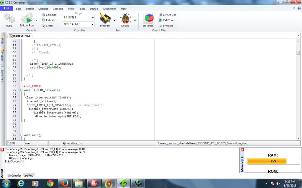302x188 pixels.
Task: Click the Warning 204 message line
Action: coord(45,152)
